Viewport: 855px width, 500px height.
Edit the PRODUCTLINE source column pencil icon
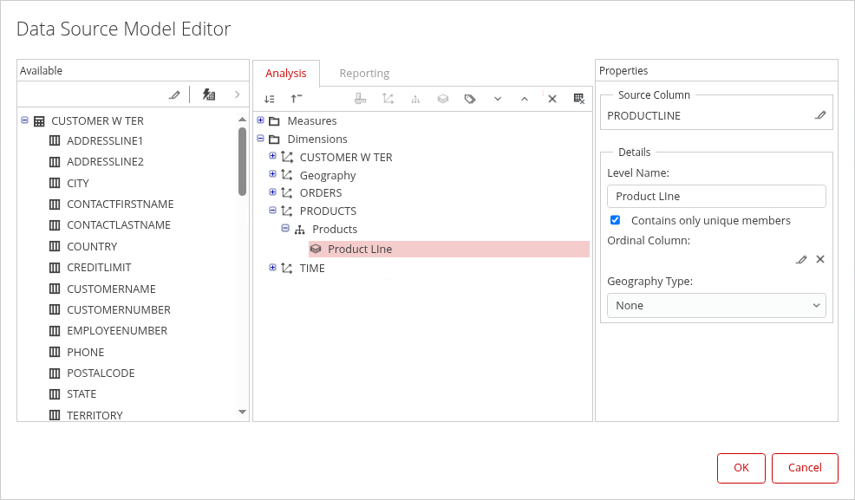point(820,115)
